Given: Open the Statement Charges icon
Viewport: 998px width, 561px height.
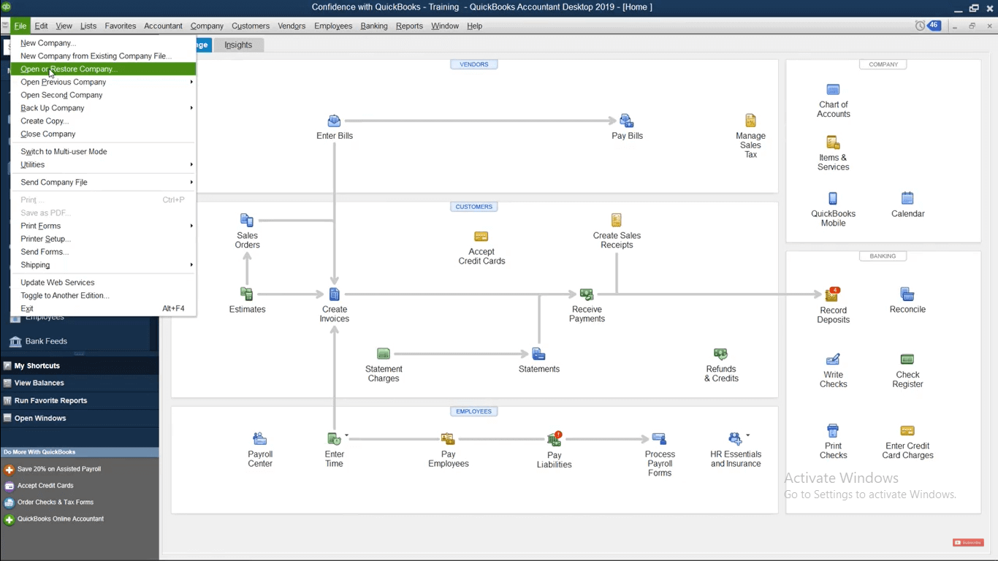Looking at the screenshot, I should pos(384,354).
